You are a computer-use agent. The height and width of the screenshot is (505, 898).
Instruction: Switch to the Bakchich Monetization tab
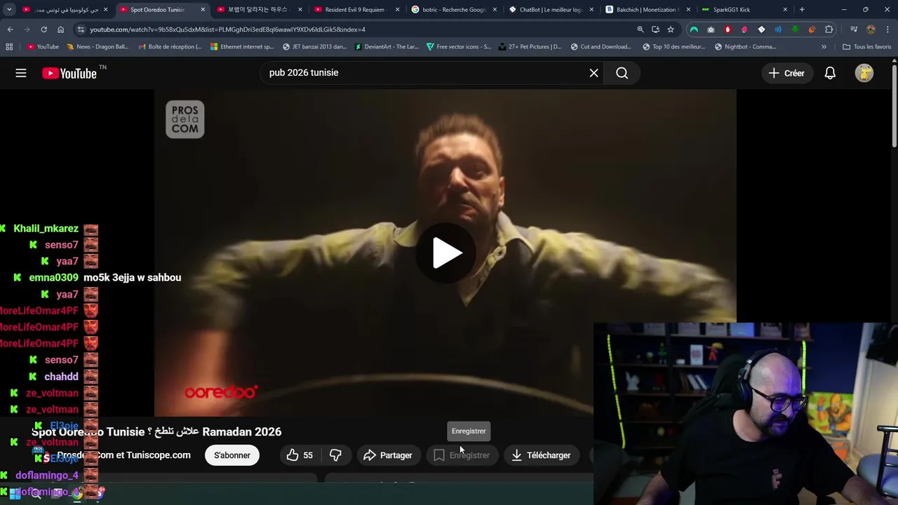pos(647,10)
